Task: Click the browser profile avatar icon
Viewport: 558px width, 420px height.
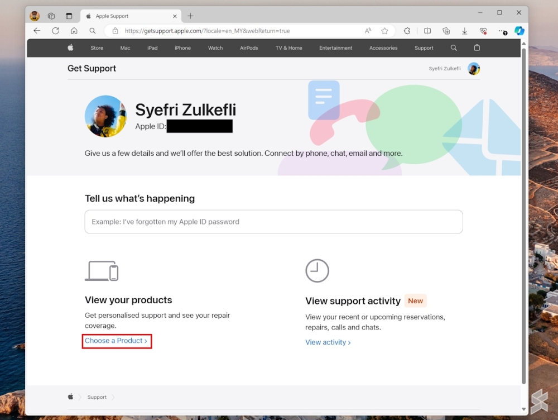Action: pyautogui.click(x=35, y=16)
